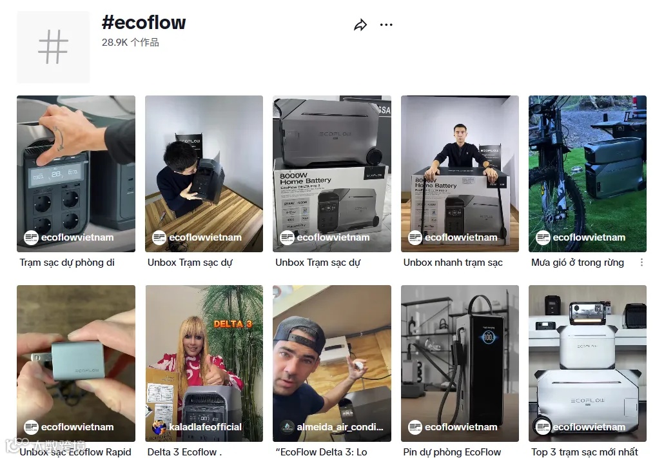655x458 pixels.
Task: Open the small charger held in hands video
Action: click(76, 364)
